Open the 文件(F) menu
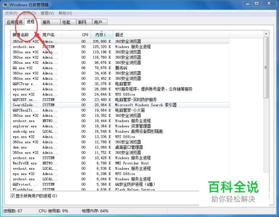279x217 pixels. [x=11, y=13]
